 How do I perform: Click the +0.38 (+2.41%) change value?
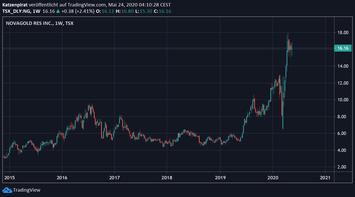(x=78, y=11)
